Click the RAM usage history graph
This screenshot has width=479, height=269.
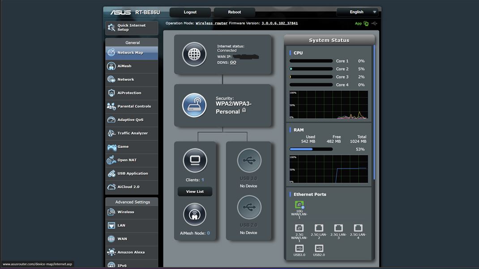329,169
